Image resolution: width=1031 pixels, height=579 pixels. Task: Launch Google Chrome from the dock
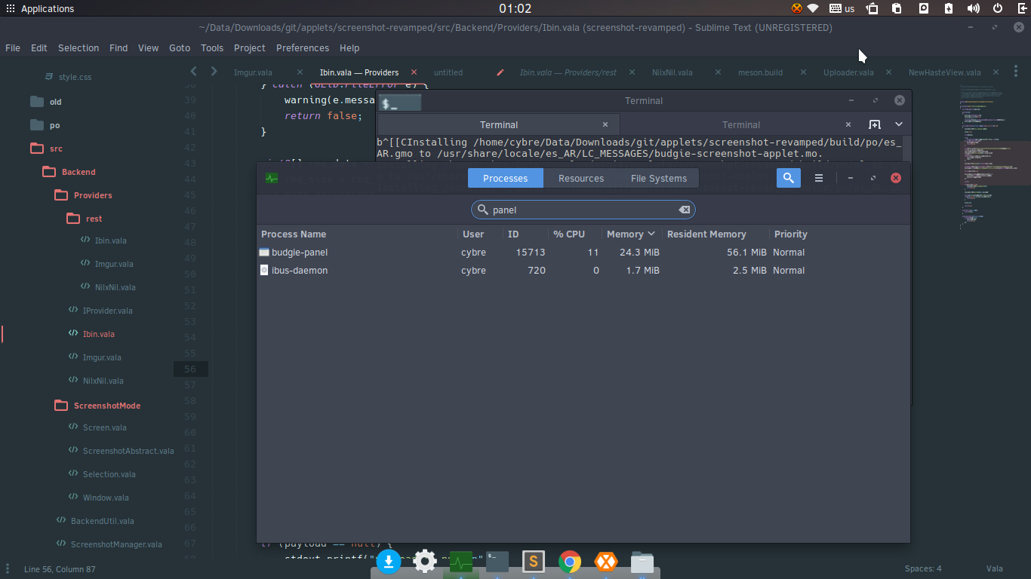coord(570,562)
